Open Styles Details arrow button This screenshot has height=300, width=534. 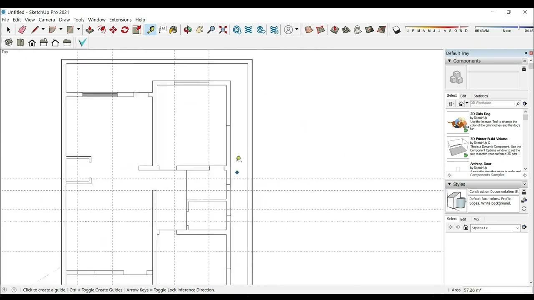tap(524, 227)
